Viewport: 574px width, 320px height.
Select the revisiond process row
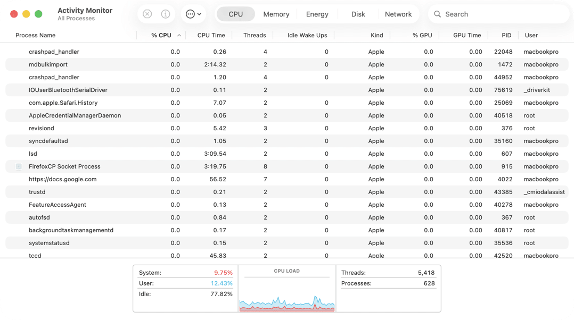287,129
